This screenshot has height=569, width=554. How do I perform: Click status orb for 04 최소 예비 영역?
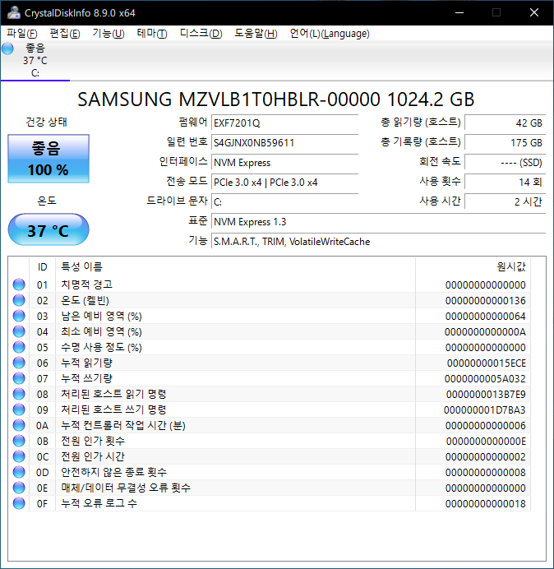tap(19, 331)
